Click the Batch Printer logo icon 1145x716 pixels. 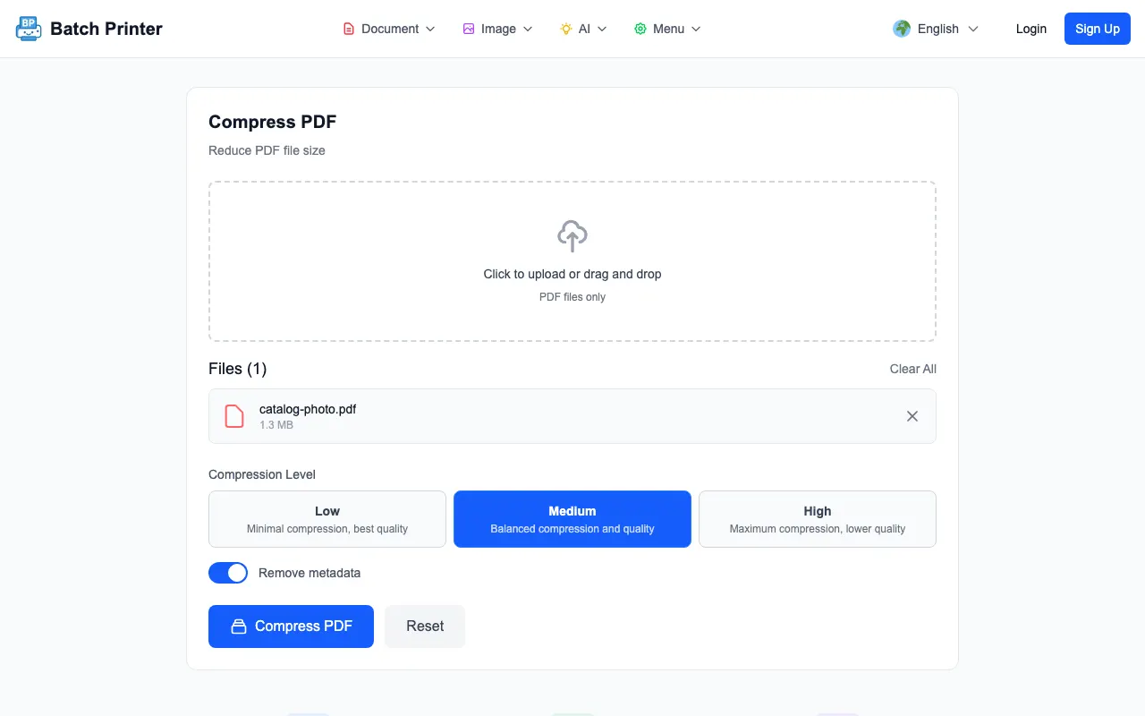coord(29,29)
